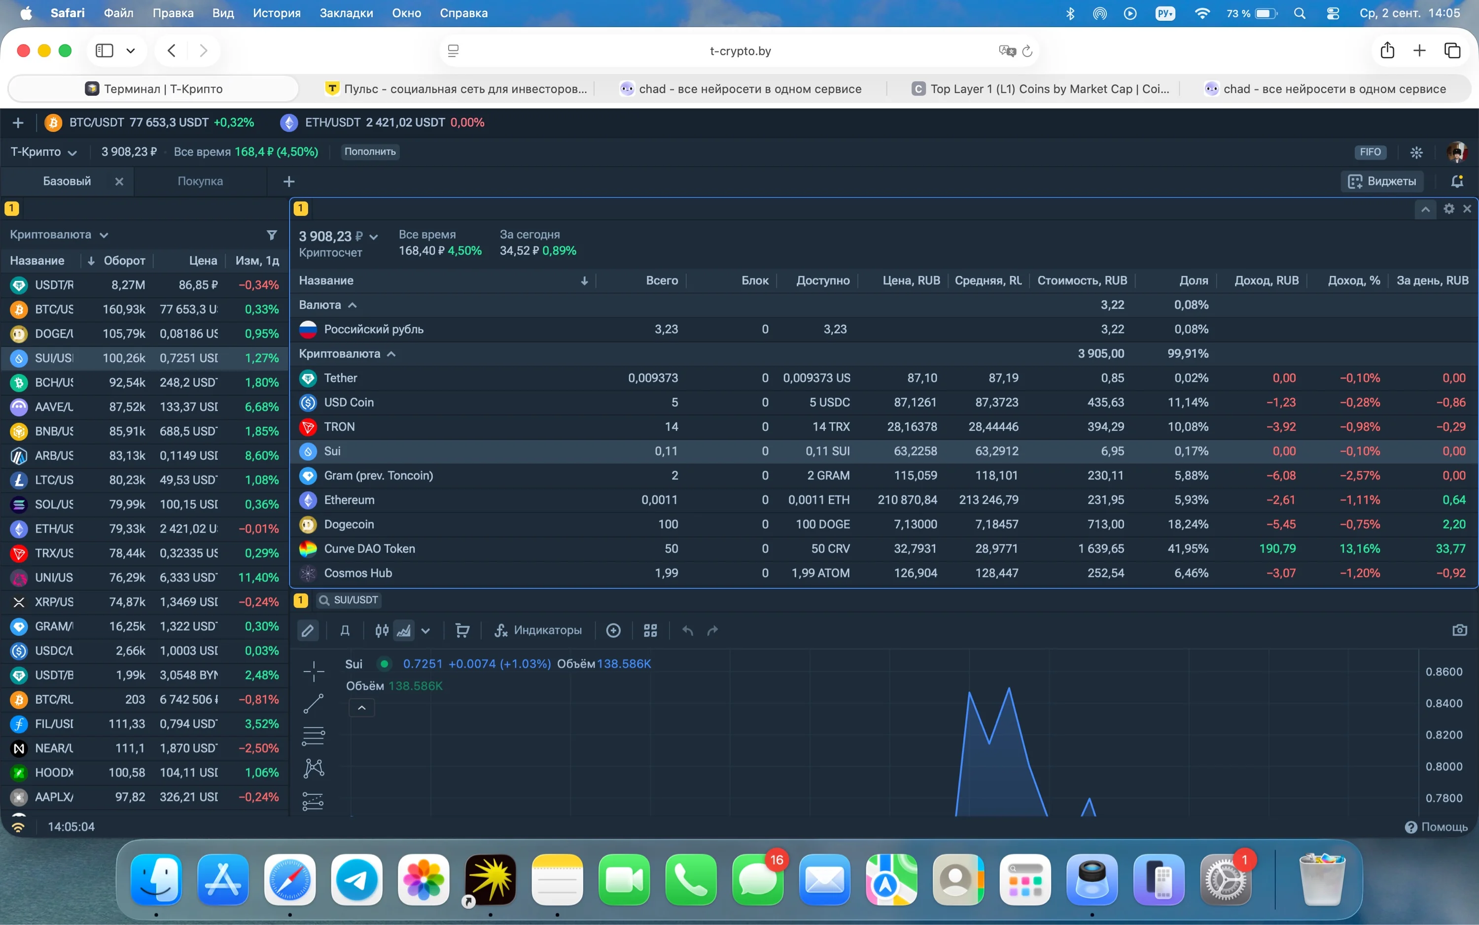Open the История menu
Screen dimensions: 1479x925
[277, 13]
